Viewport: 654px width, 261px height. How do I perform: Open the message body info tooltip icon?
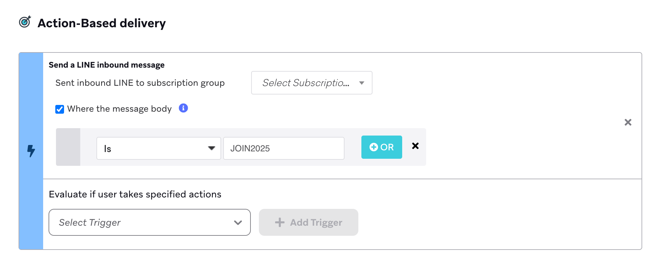[183, 108]
